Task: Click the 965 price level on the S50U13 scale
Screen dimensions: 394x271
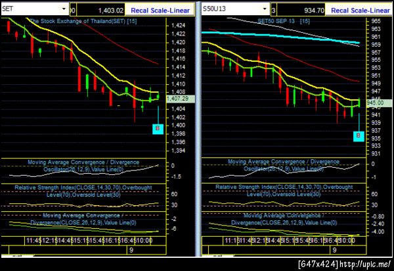Action: (x=376, y=21)
